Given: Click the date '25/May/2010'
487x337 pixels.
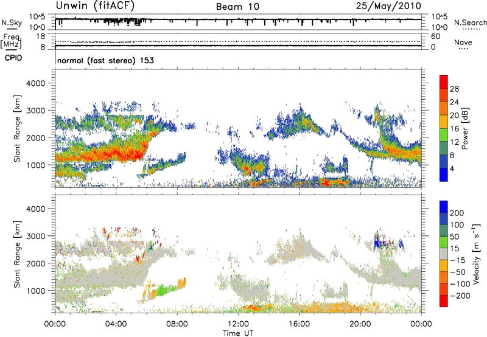Looking at the screenshot, I should (388, 6).
